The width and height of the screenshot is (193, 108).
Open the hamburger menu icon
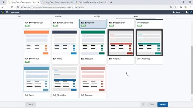tap(7, 12)
